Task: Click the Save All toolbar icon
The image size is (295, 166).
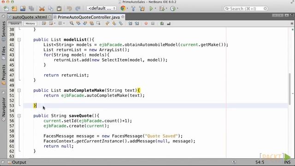Action: (x=31, y=8)
